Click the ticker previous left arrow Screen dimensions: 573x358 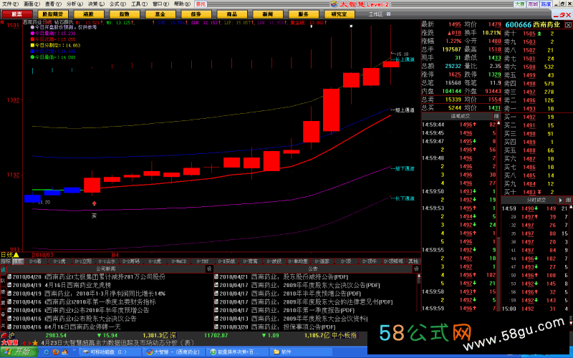[x=24, y=343]
